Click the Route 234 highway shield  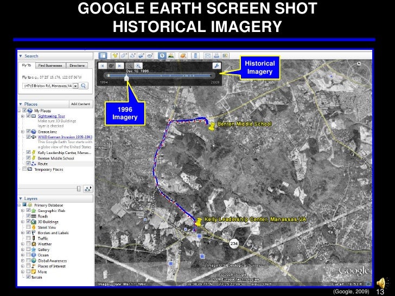(234, 243)
